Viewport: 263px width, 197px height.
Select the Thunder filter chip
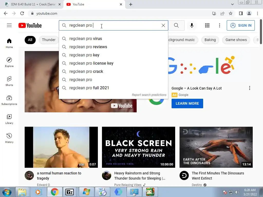49,40
